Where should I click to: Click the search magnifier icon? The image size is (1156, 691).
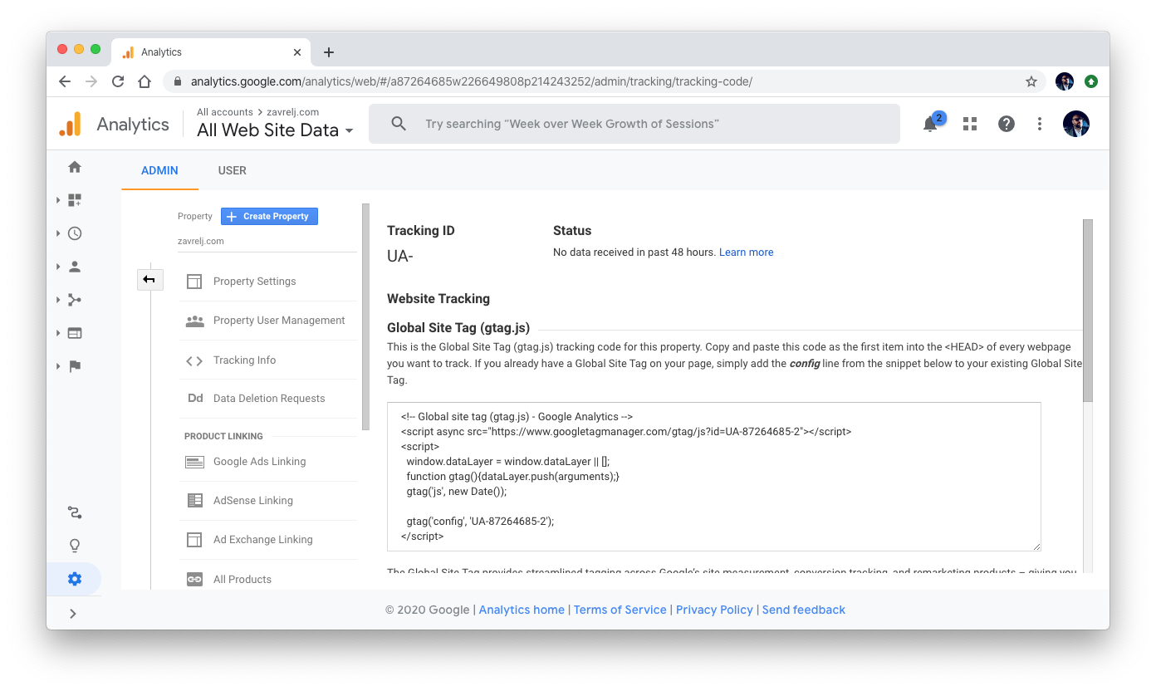[x=399, y=124]
